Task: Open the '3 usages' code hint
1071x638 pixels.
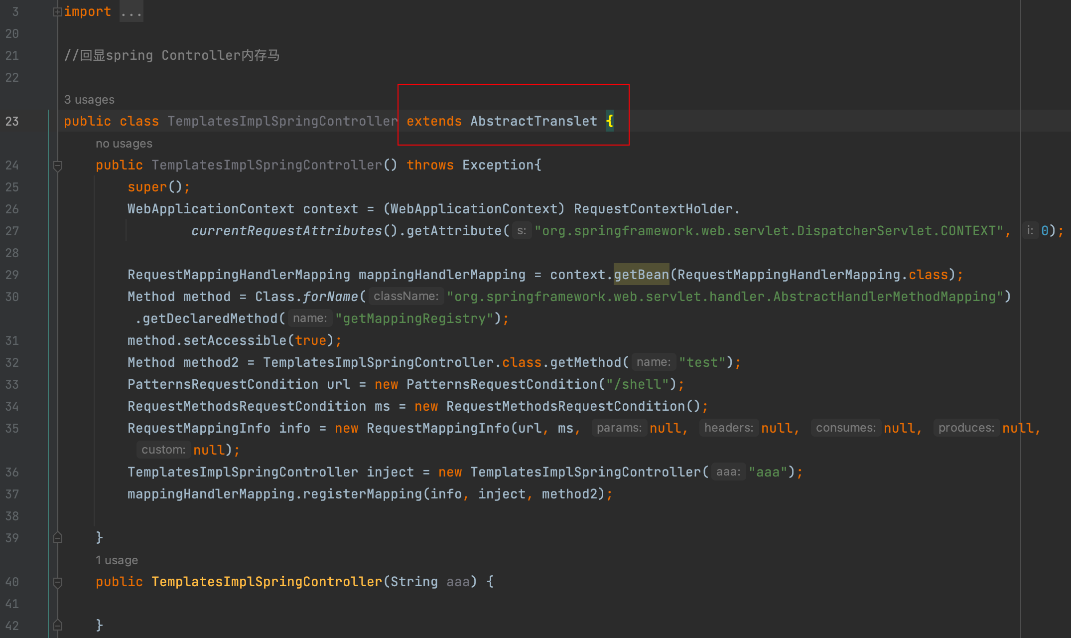Action: click(89, 100)
